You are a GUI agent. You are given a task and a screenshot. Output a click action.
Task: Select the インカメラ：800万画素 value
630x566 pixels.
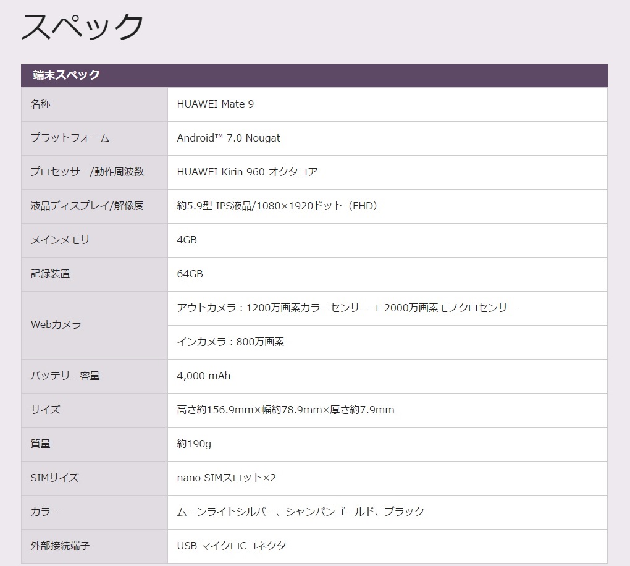(x=230, y=342)
